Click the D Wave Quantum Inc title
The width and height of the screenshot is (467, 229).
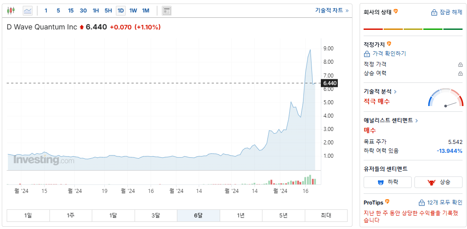42,27
